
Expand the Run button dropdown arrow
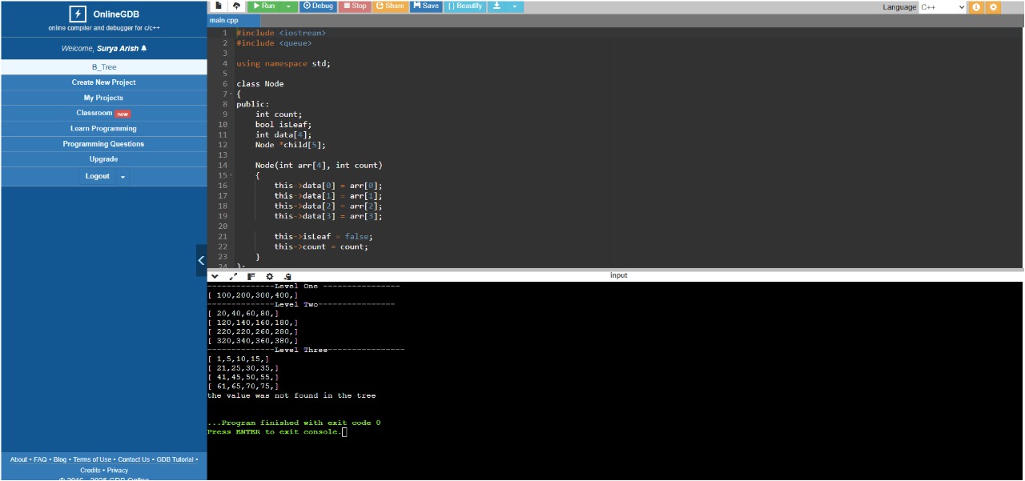pos(288,6)
